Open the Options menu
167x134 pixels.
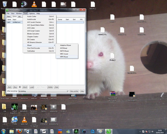point(32,13)
